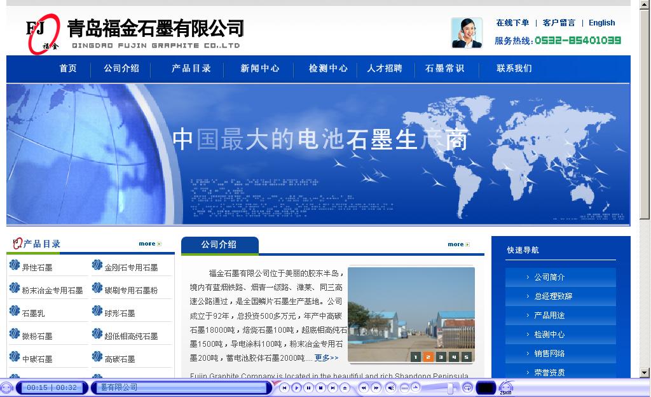Mute the player volume
Screen dimensions: 651x397
click(x=391, y=388)
